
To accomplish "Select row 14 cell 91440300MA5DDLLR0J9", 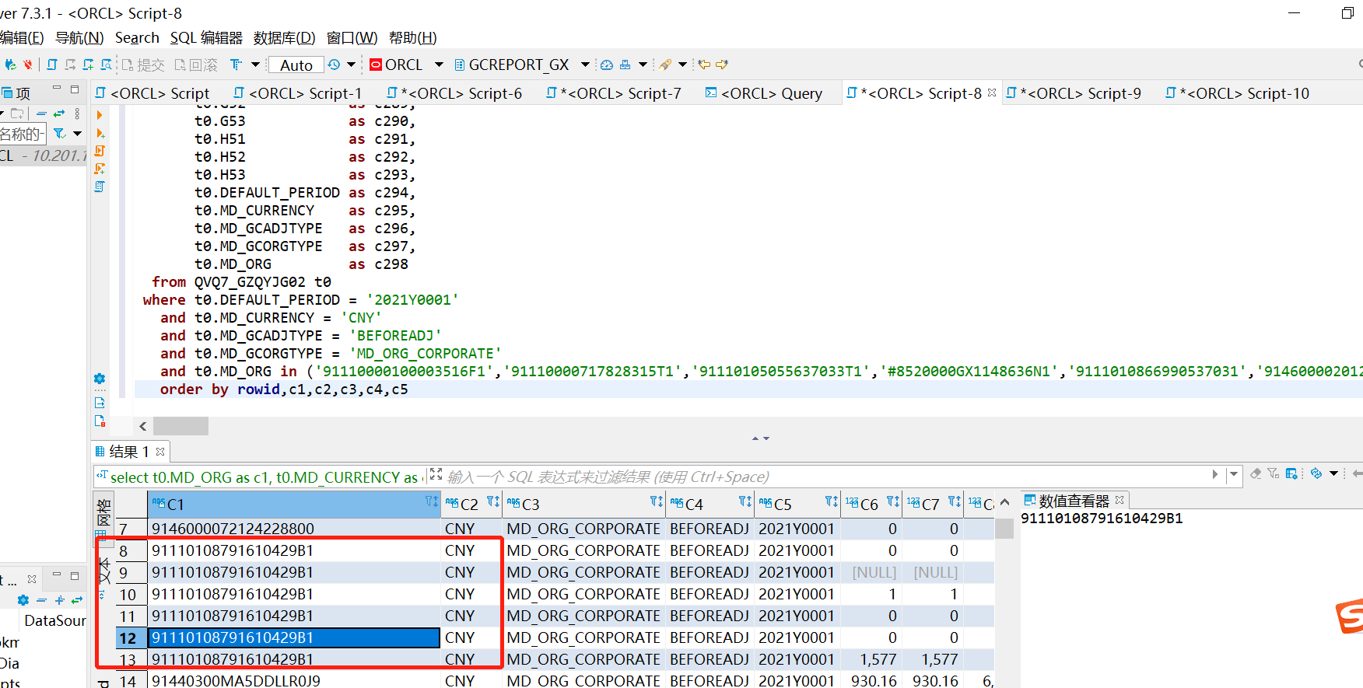I will (x=295, y=681).
